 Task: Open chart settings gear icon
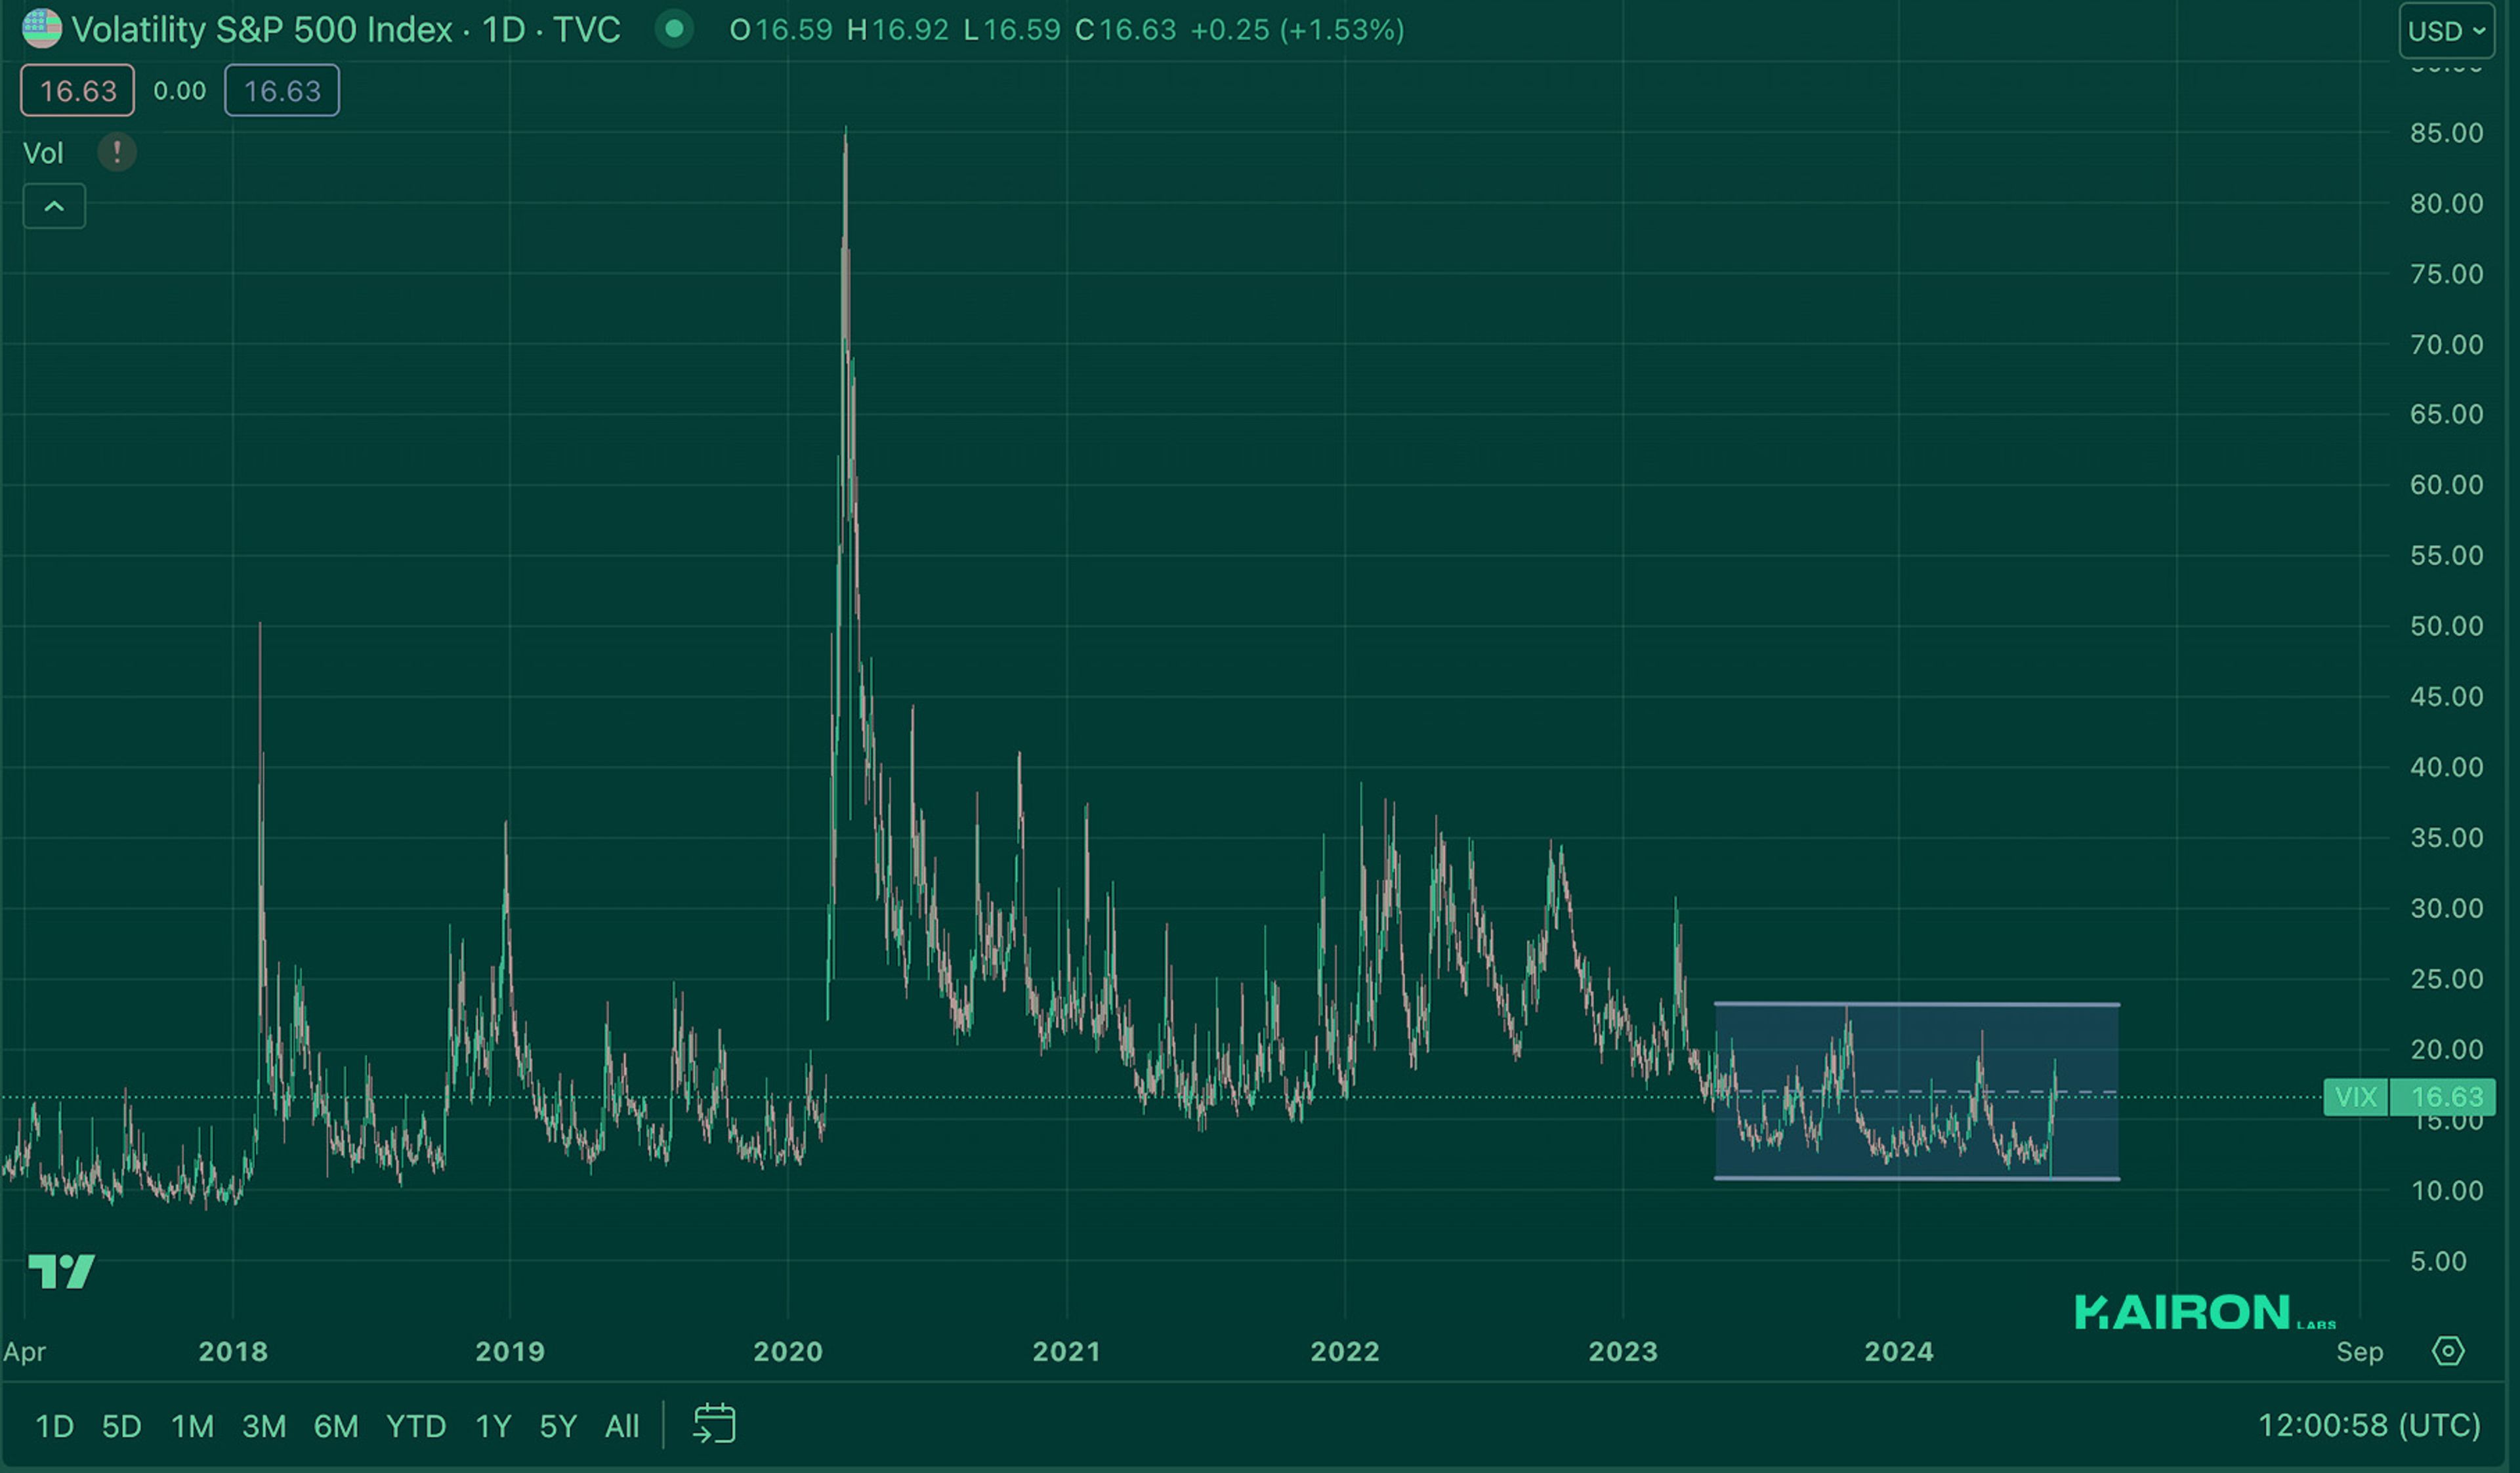coord(2448,1352)
